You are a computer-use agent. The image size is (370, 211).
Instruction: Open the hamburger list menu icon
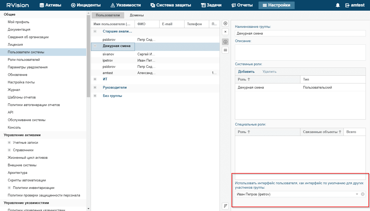226,50
